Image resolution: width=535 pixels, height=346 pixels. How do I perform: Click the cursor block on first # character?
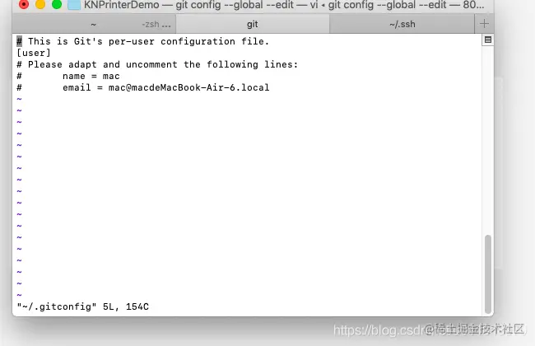pos(20,41)
